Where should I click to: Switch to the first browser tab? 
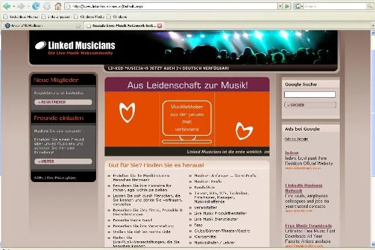[43, 25]
